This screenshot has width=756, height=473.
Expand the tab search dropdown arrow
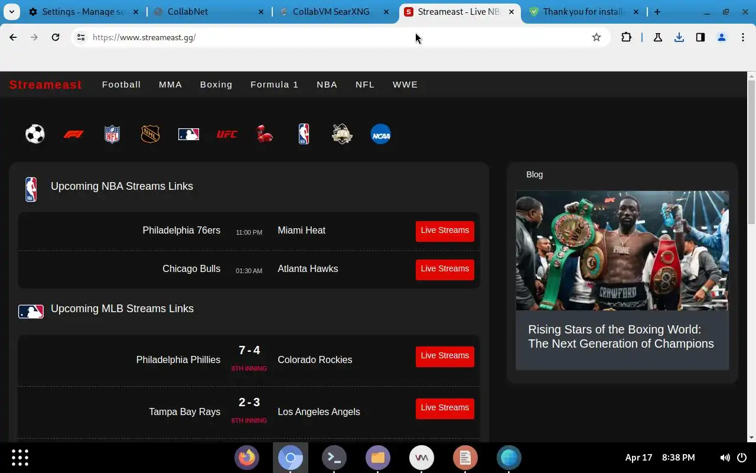pyautogui.click(x=11, y=12)
